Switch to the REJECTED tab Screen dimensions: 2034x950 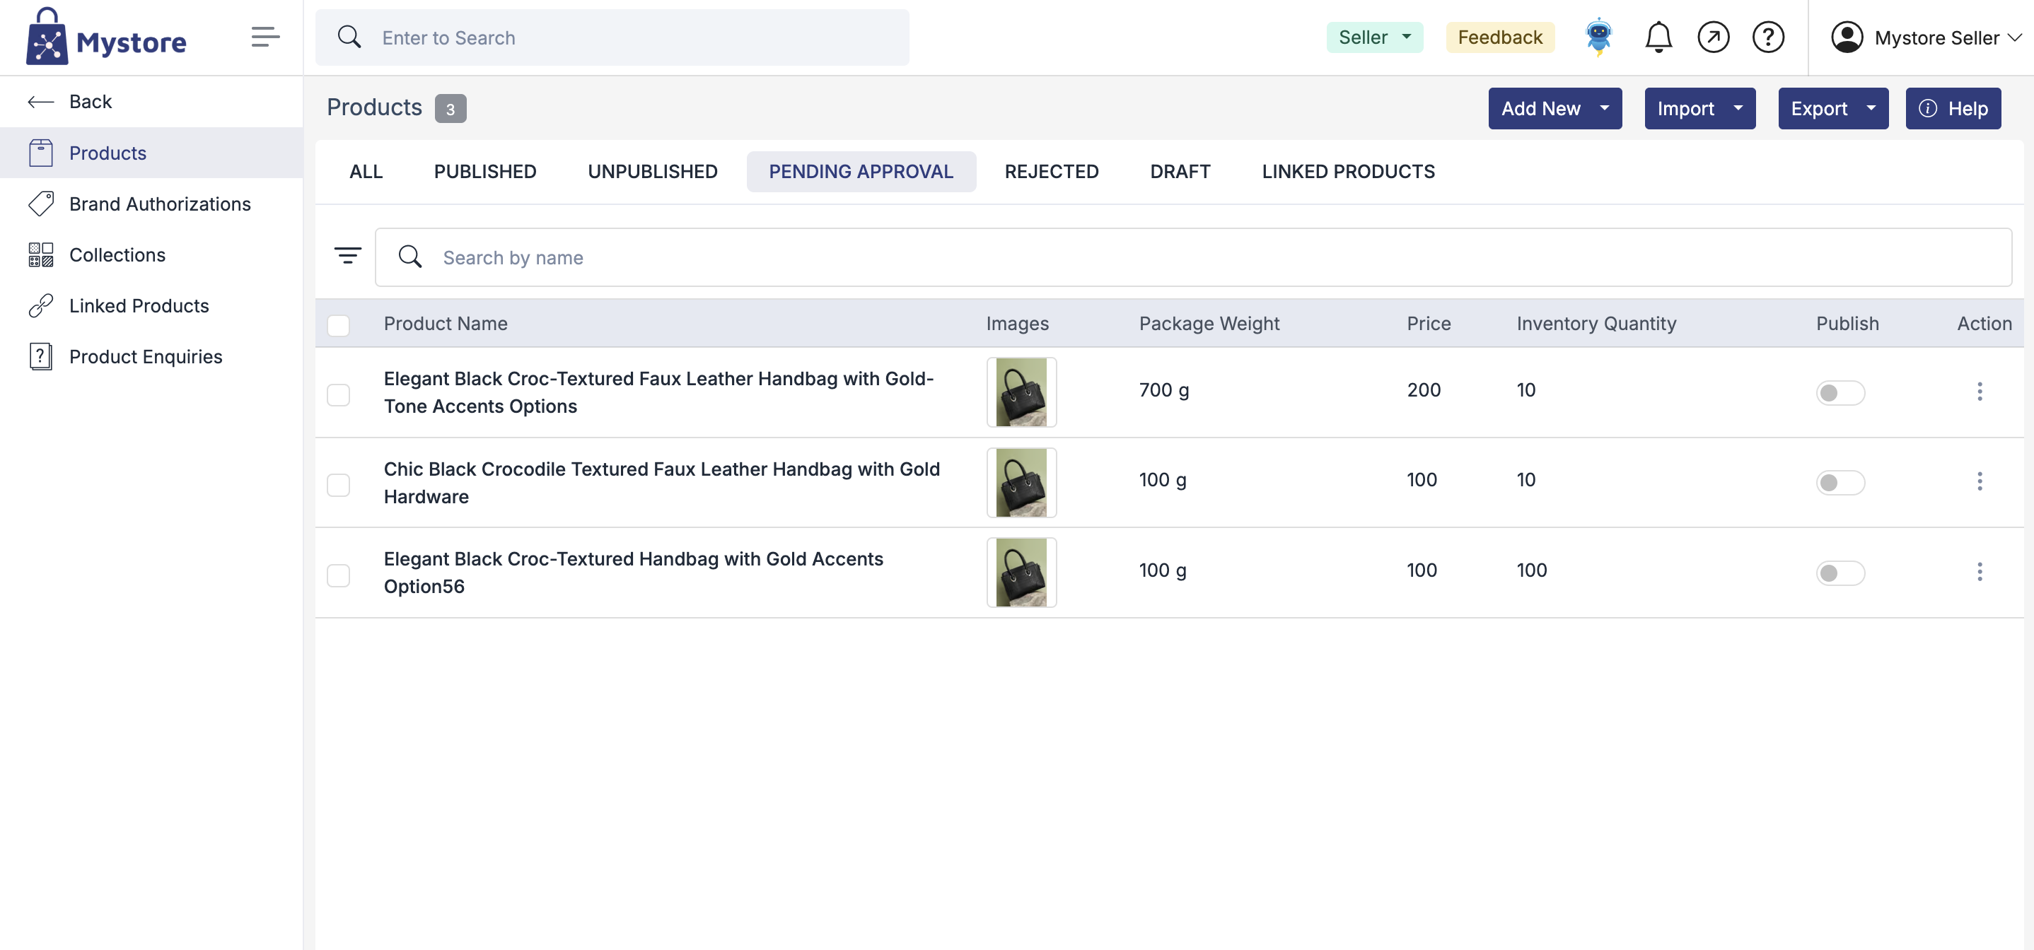click(1051, 171)
